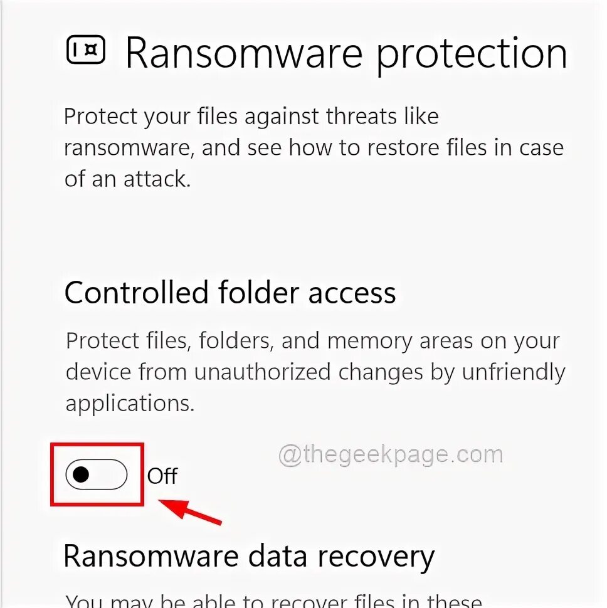Click the Off label beside the toggle
This screenshot has width=607, height=608.
(162, 476)
